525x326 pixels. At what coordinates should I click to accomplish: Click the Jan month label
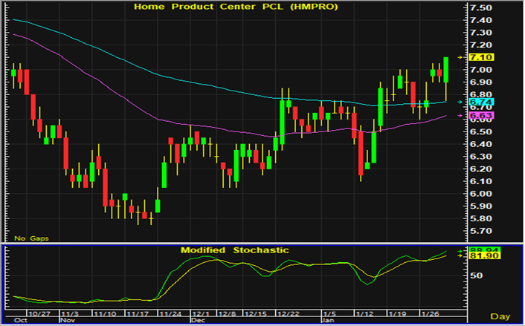click(325, 322)
